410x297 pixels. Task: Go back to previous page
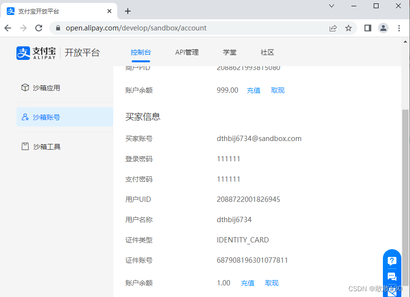pyautogui.click(x=8, y=28)
